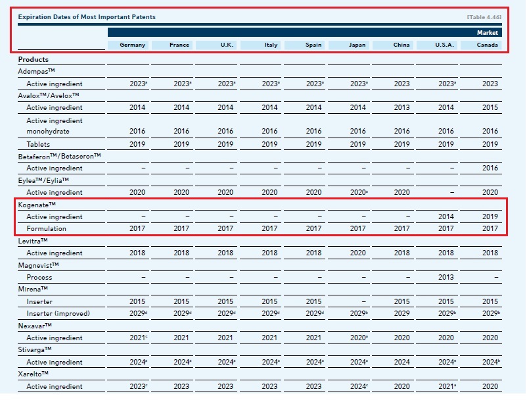527x406 pixels.
Task: Click the 'Products' section heading
Action: coord(34,59)
